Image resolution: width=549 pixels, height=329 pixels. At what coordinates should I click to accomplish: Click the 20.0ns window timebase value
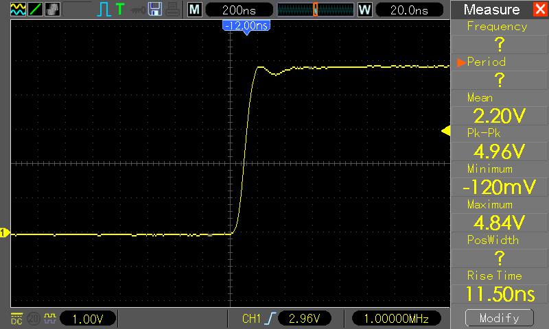coord(409,10)
